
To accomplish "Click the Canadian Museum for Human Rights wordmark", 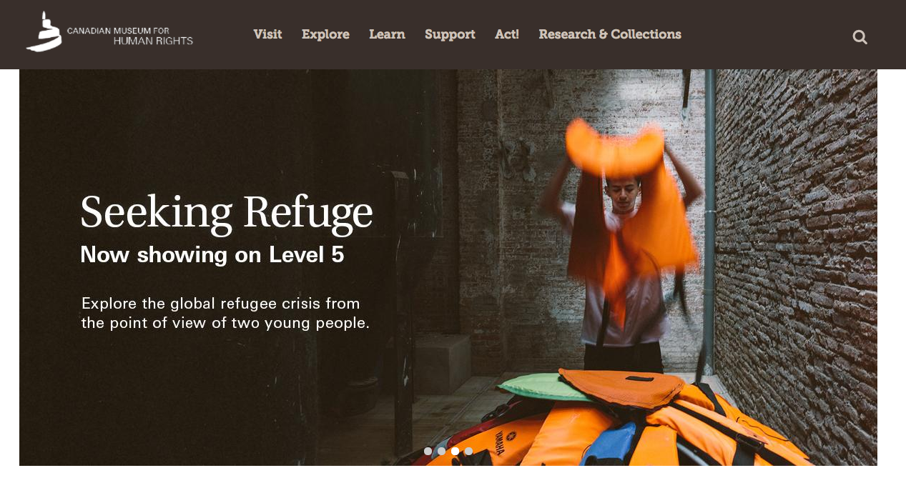I will point(130,36).
